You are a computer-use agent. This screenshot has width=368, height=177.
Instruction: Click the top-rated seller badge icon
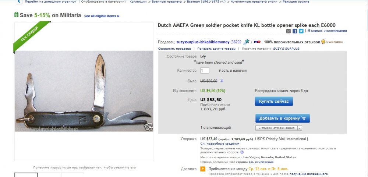pos(323,42)
